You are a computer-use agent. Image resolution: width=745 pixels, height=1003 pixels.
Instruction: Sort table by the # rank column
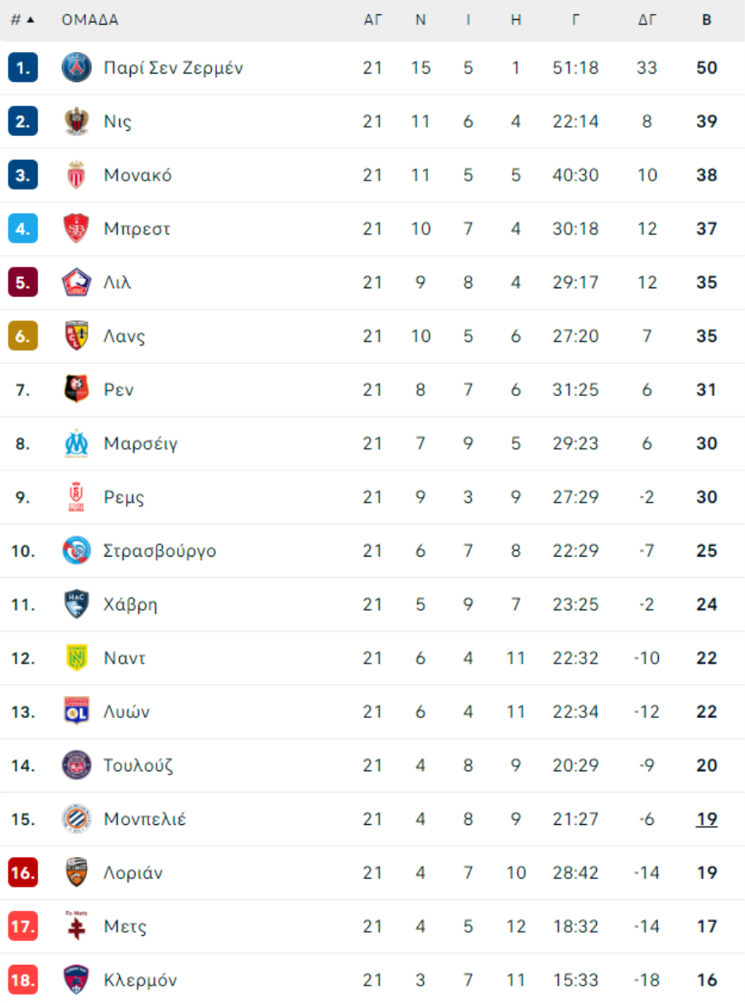pos(22,20)
